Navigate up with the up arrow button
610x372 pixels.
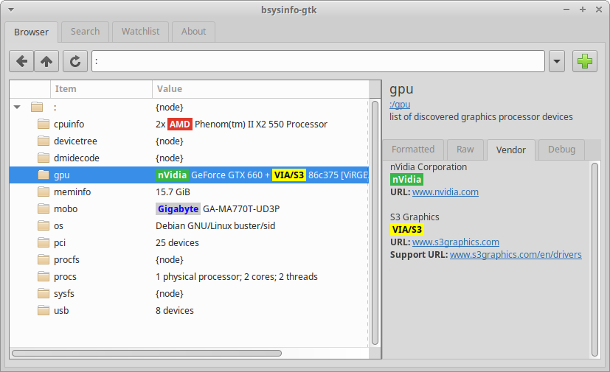pos(46,61)
